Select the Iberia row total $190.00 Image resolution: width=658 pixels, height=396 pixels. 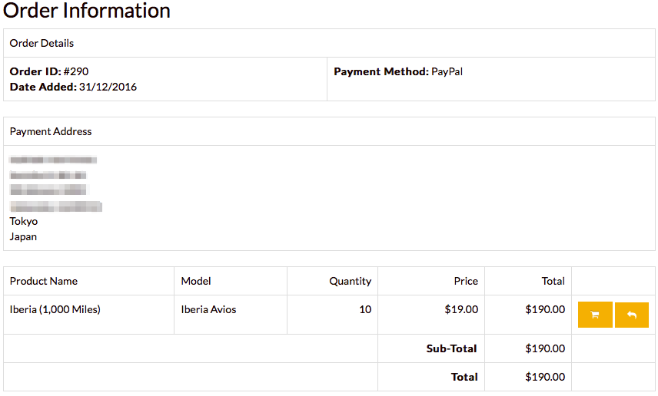pos(545,309)
